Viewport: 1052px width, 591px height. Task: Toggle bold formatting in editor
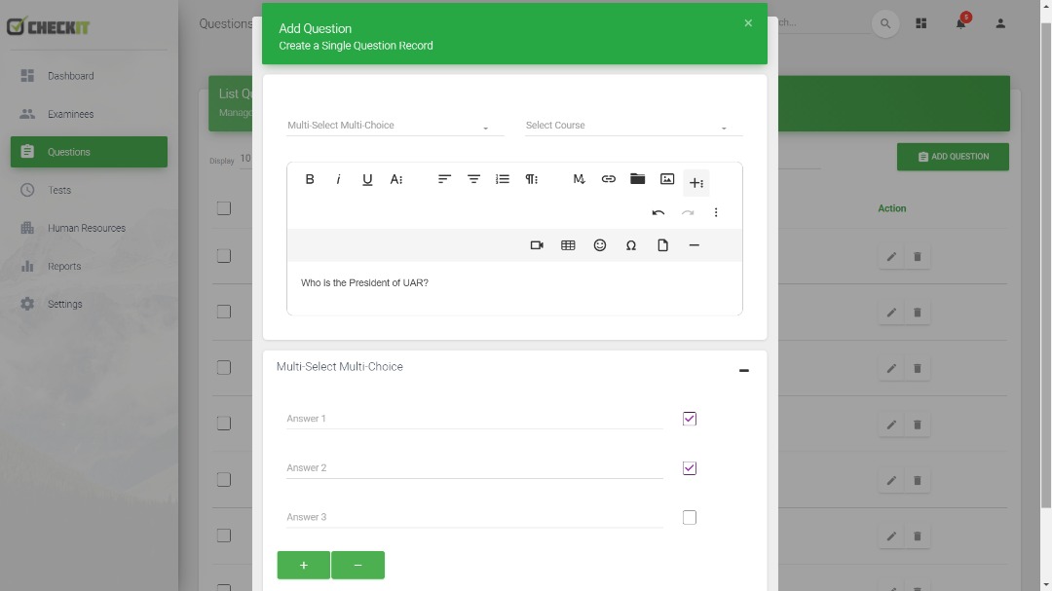[310, 179]
